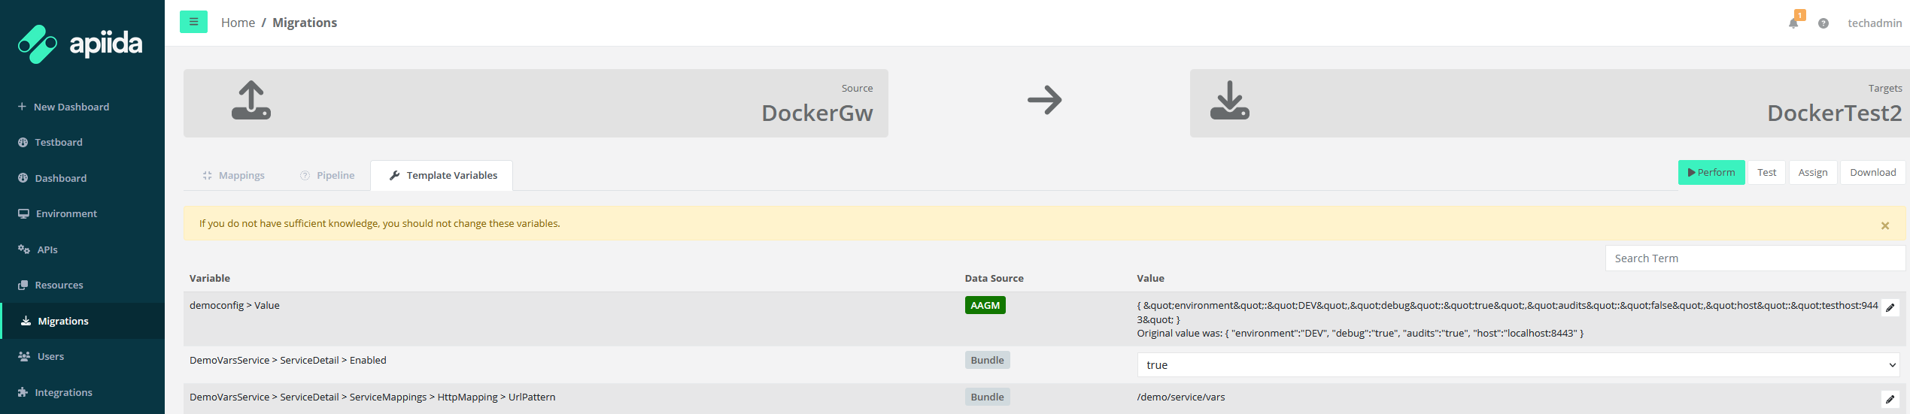Screen dimensions: 1910x414
Task: Click the source upload icon
Action: (251, 101)
